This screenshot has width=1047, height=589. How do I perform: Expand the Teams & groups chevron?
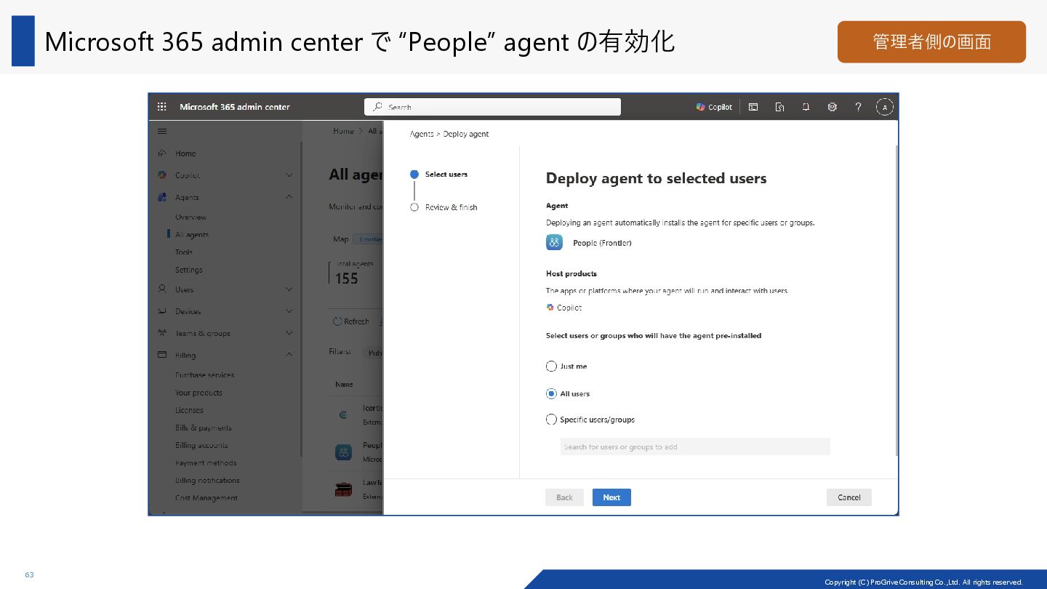289,333
